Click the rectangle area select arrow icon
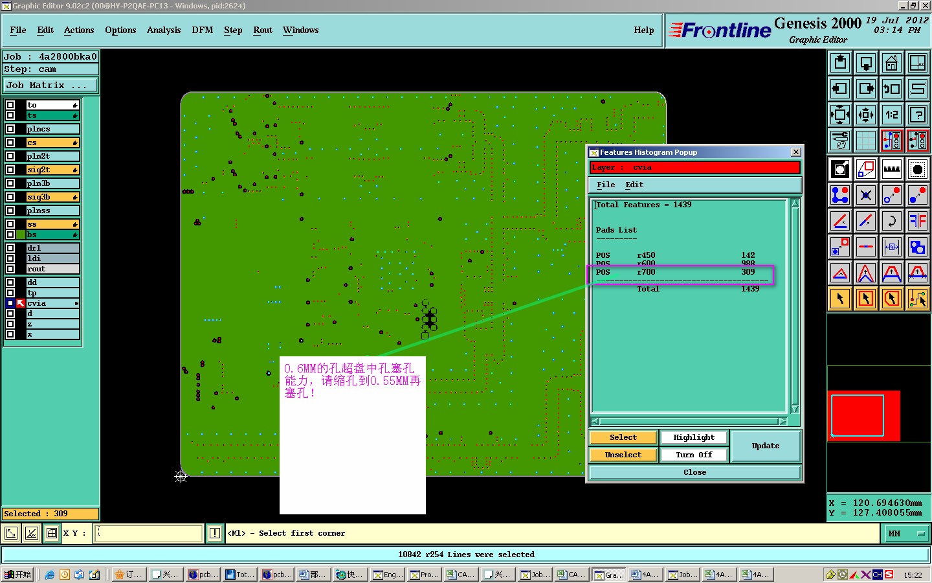Image resolution: width=932 pixels, height=583 pixels. click(865, 299)
